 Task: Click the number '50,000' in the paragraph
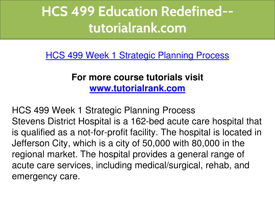(156, 144)
